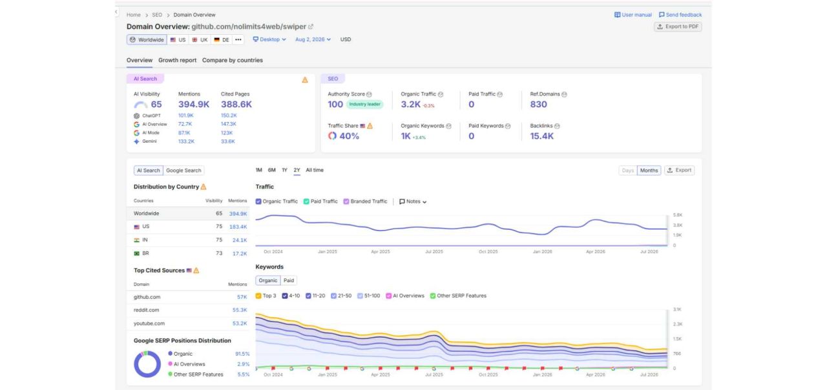Toggle the Top 3 keywords checkbox
Viewport: 827px width, 390px height.
[258, 296]
